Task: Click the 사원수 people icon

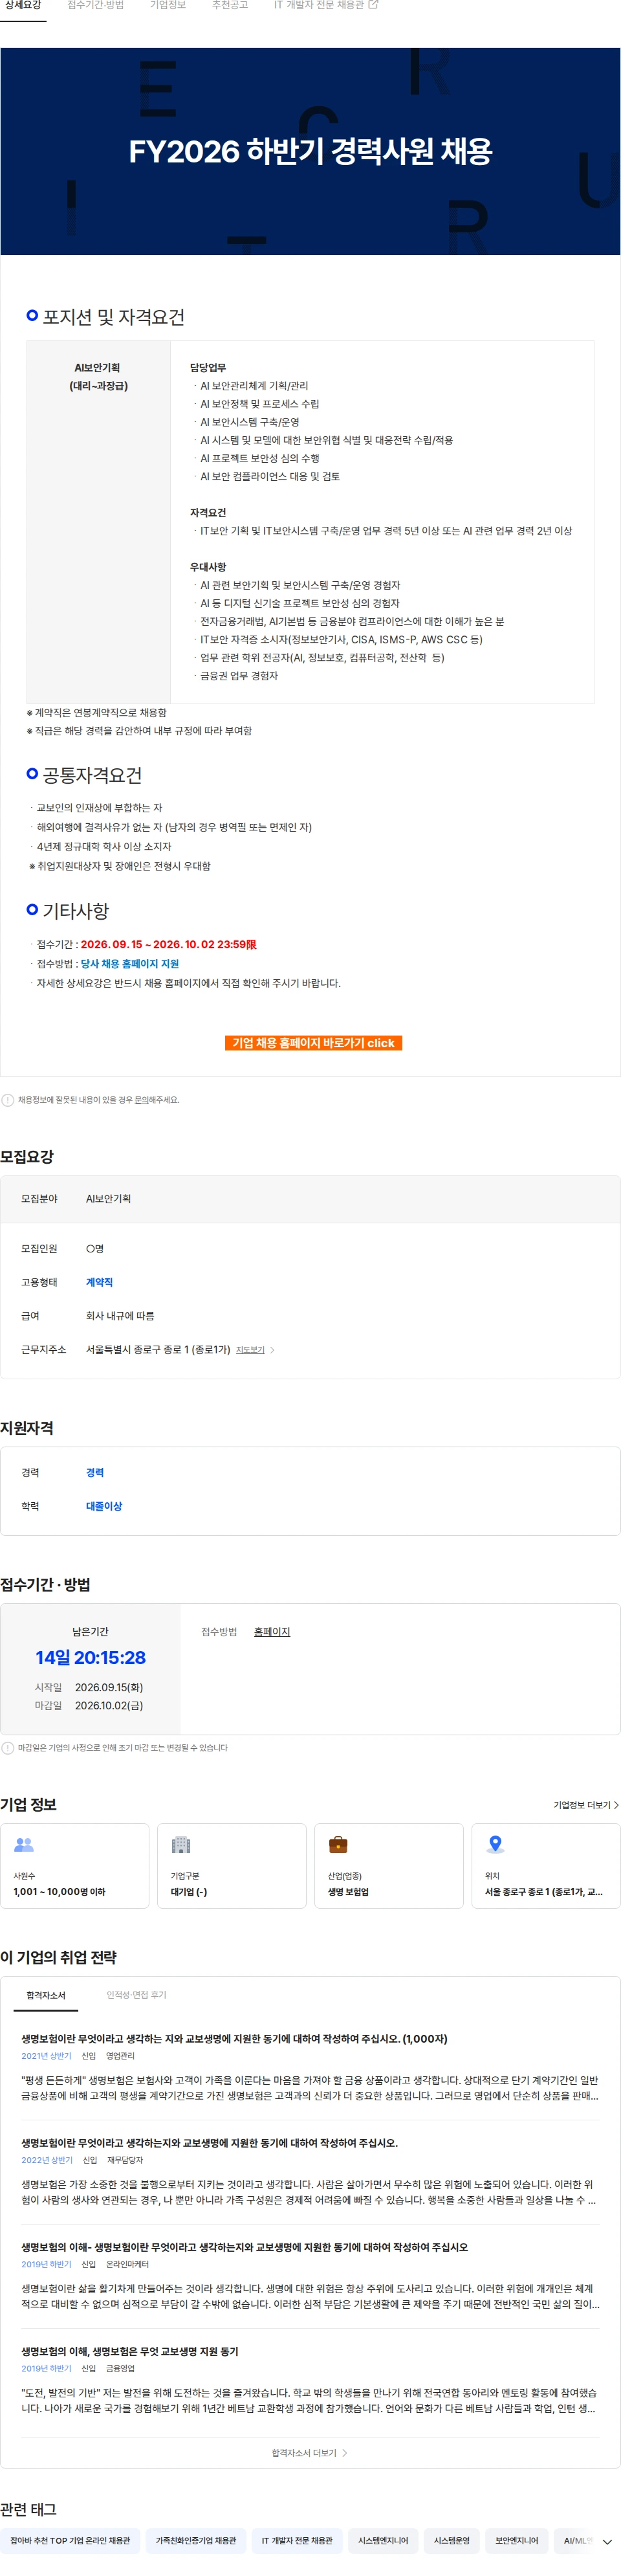Action: coord(24,1845)
